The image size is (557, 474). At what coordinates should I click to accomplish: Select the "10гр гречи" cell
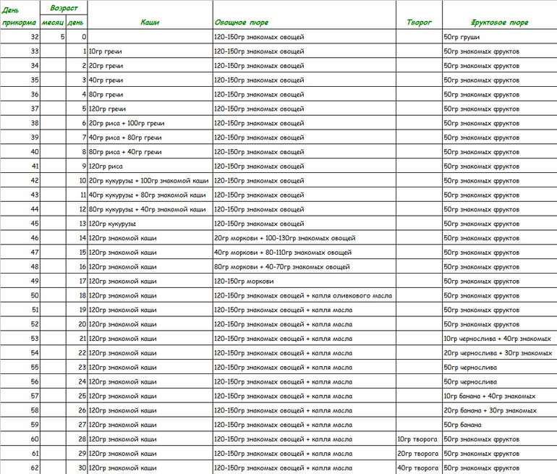tap(150, 51)
